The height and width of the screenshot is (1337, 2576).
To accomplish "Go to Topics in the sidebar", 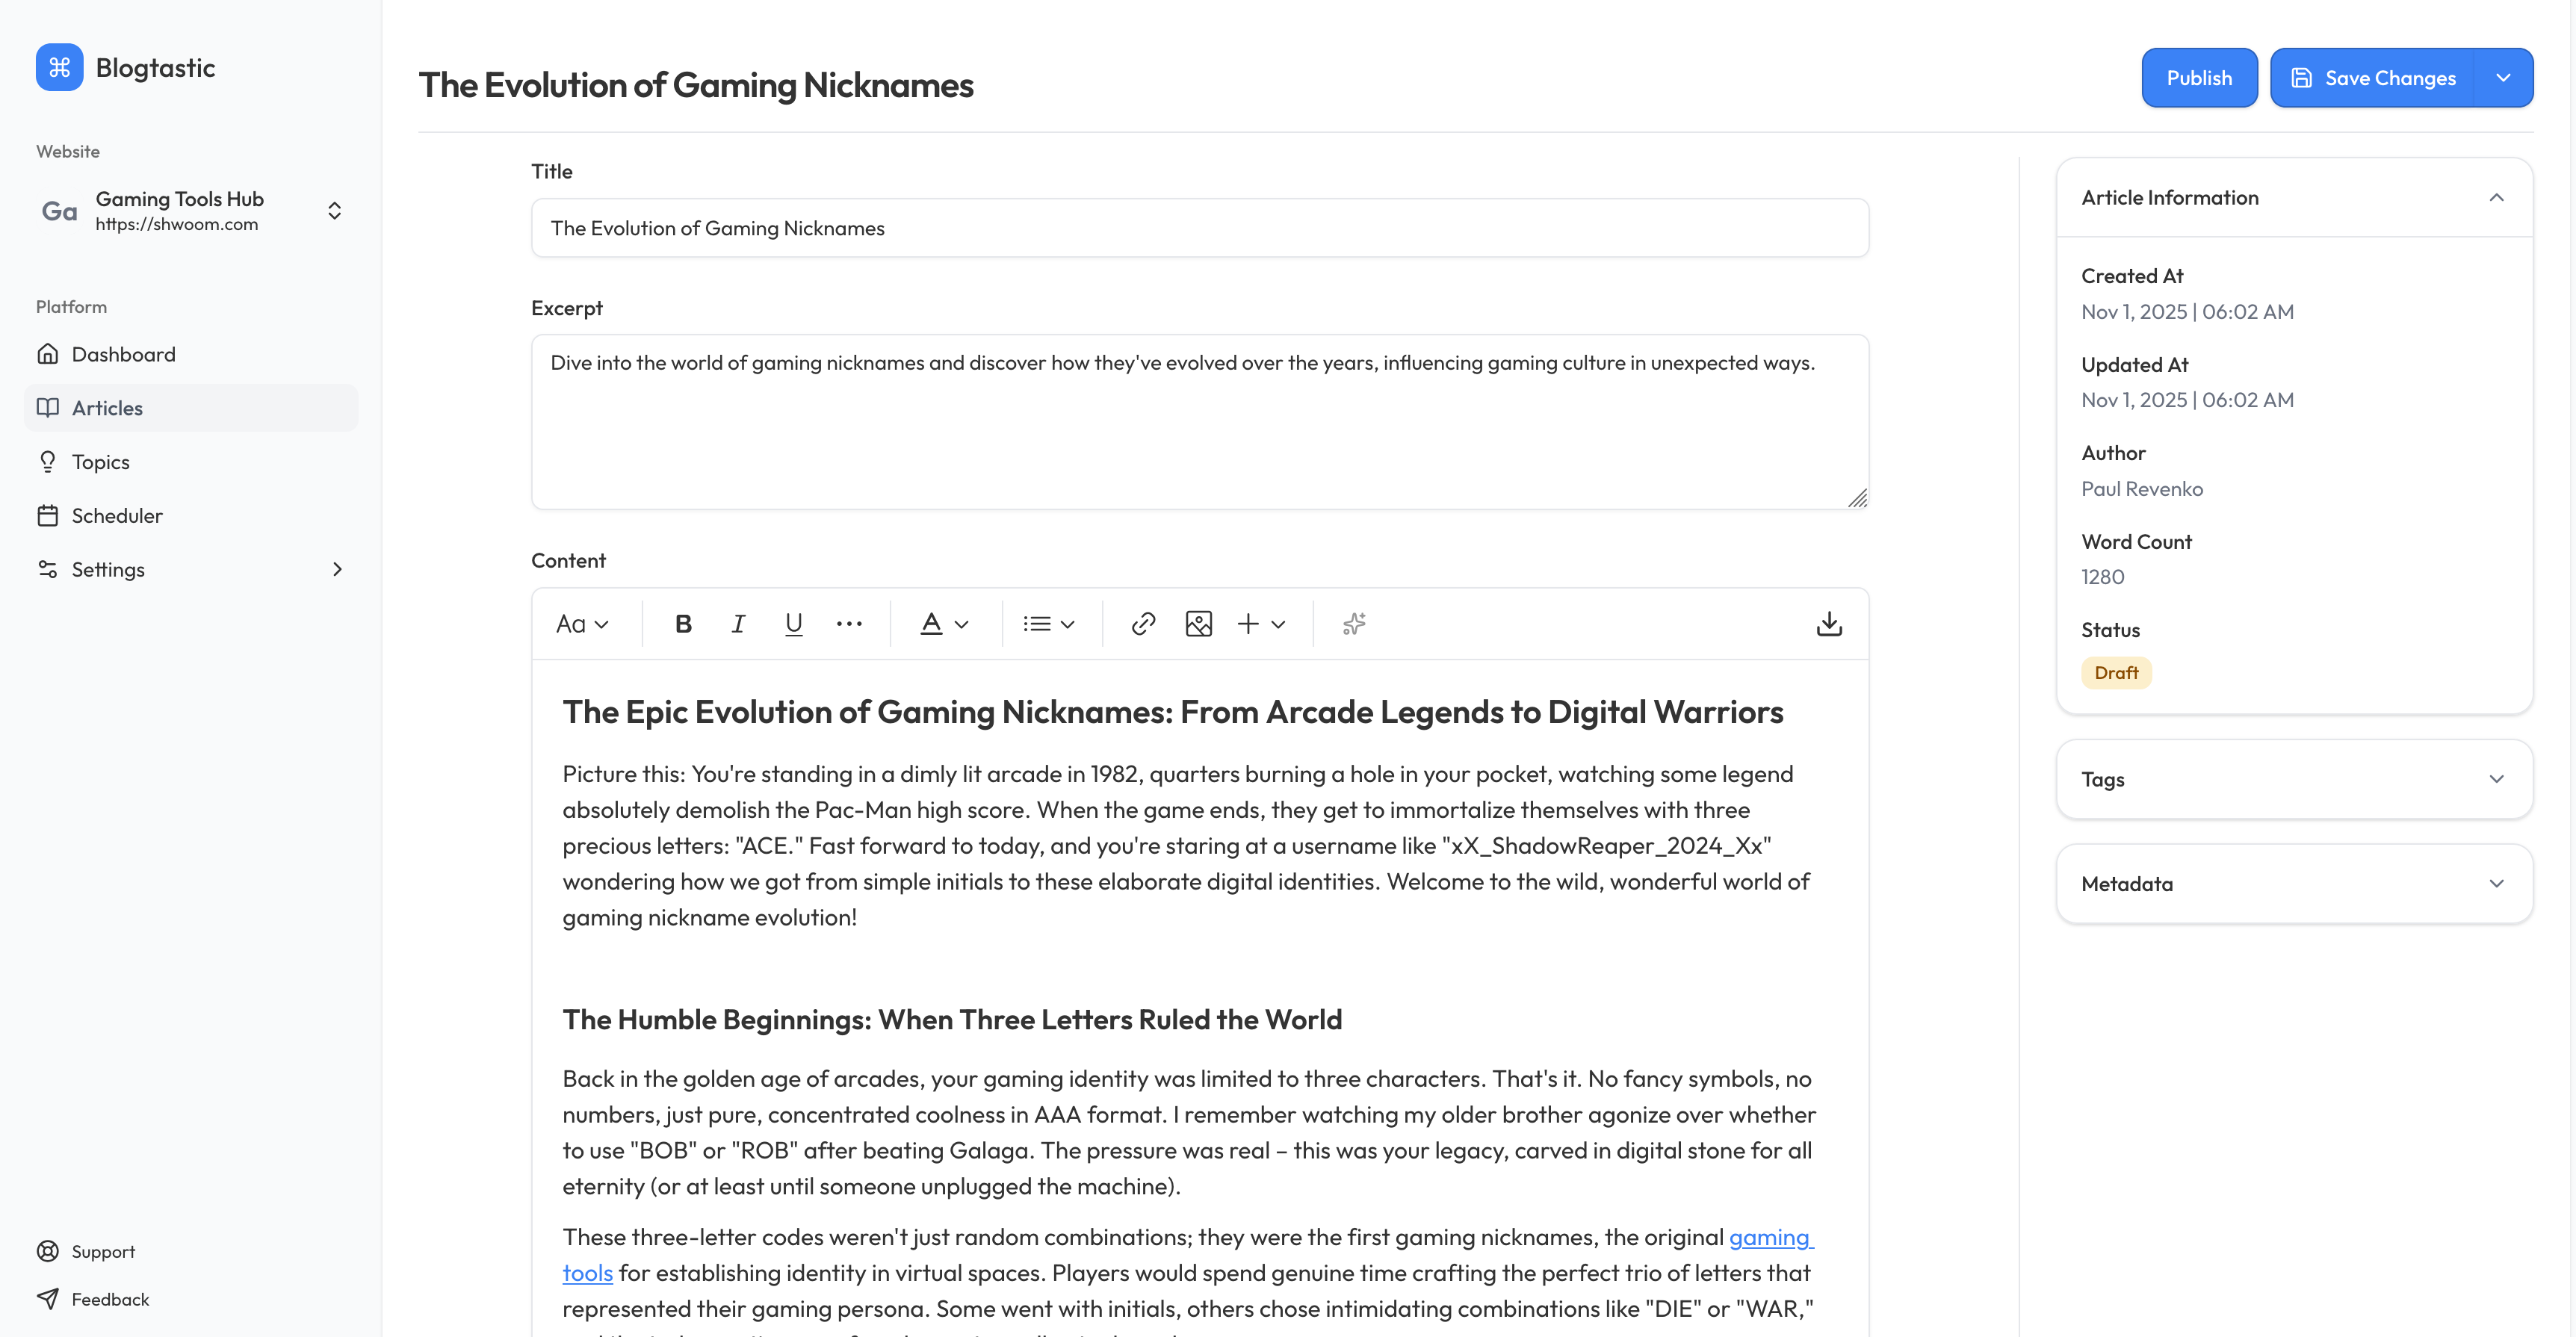I will click(x=101, y=462).
